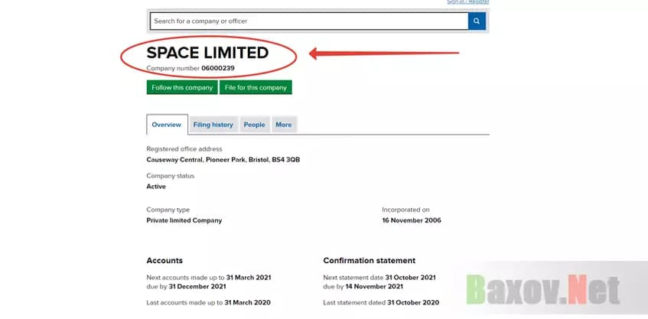Click the Active company status value
Screen dimensions: 648x319
pyautogui.click(x=156, y=186)
